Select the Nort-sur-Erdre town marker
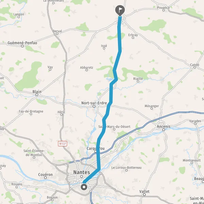204x204 pixels. [94, 106]
